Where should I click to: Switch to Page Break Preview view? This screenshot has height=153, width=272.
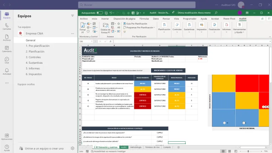[x=236, y=151]
